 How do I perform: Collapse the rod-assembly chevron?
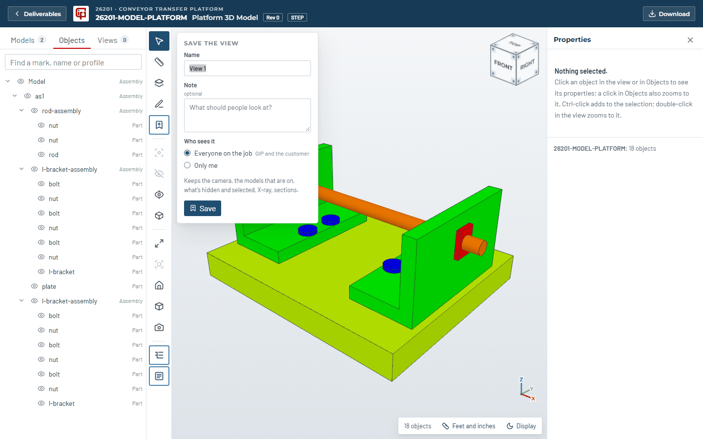(21, 111)
